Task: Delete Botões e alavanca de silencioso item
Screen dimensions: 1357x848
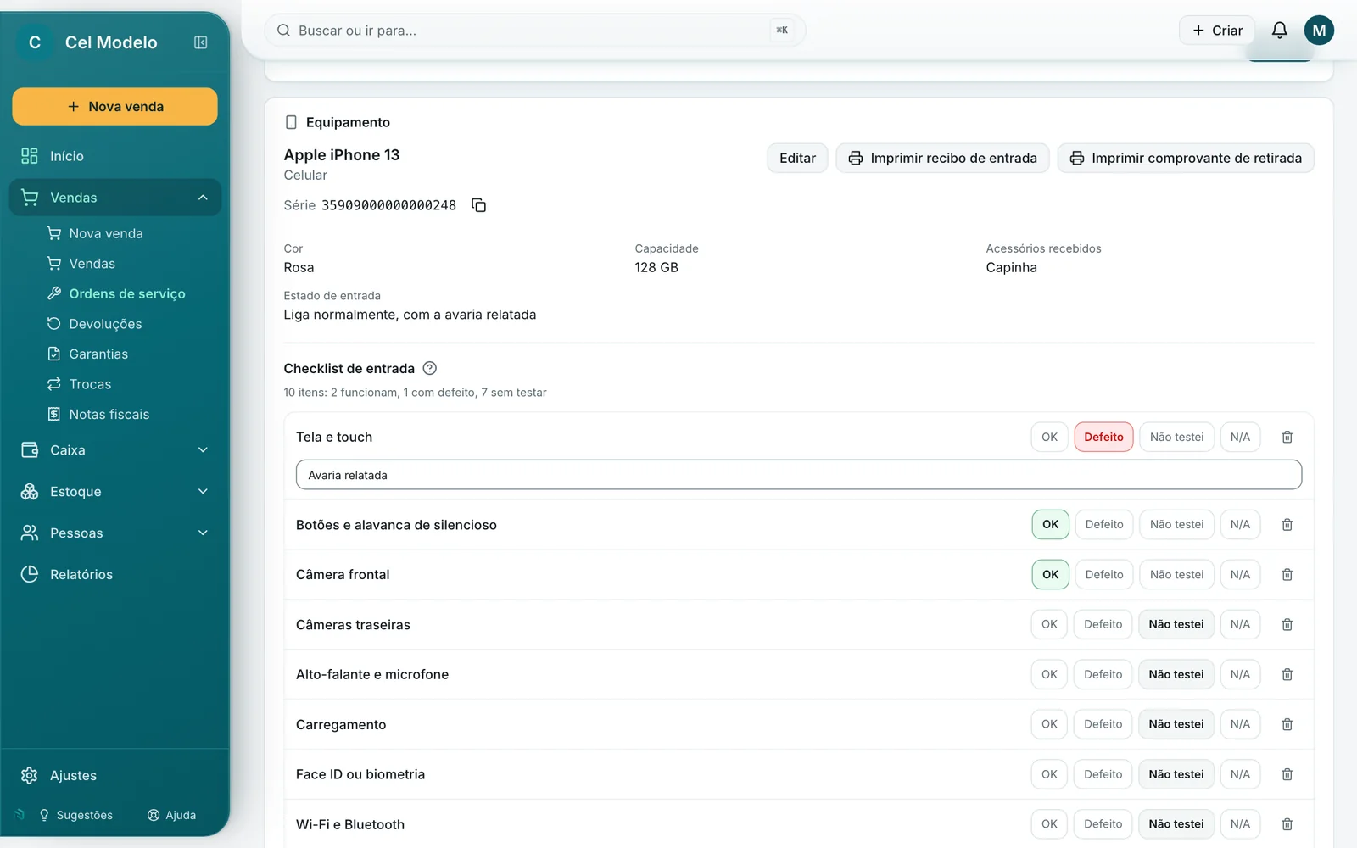Action: tap(1287, 525)
